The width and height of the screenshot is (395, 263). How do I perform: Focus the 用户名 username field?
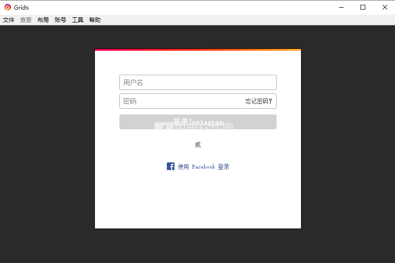point(198,82)
